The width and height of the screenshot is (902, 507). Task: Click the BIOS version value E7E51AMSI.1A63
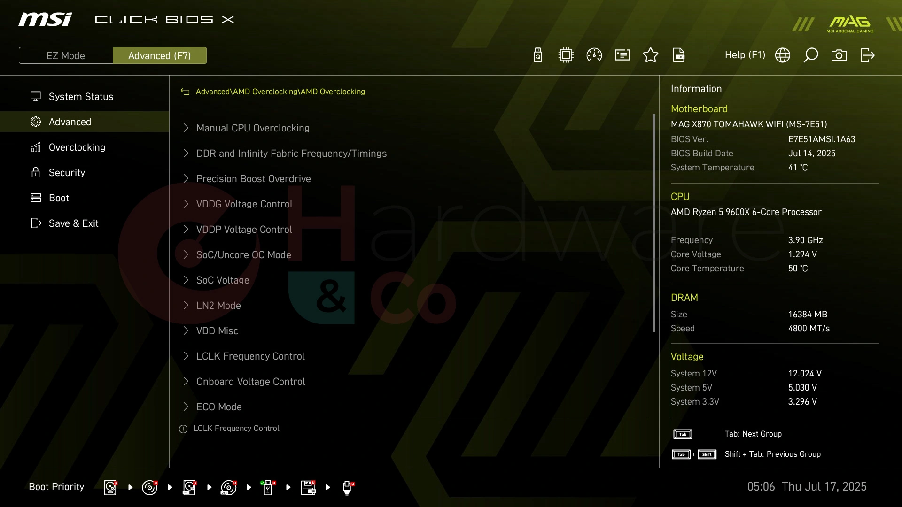click(x=822, y=139)
